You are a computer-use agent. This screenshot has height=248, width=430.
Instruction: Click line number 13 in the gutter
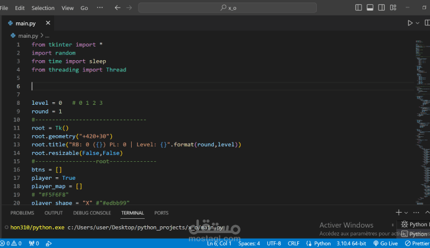click(x=17, y=144)
